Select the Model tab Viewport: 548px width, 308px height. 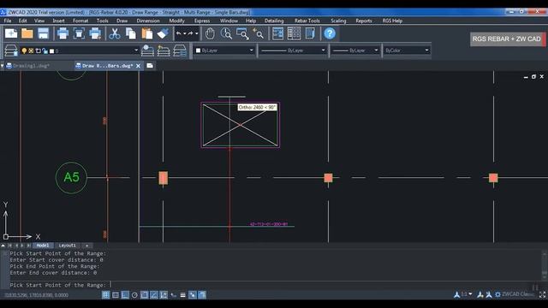[x=43, y=246]
